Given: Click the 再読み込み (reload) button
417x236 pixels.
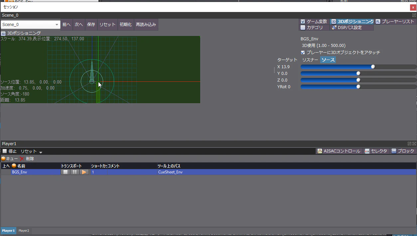Looking at the screenshot, I should coord(146,25).
